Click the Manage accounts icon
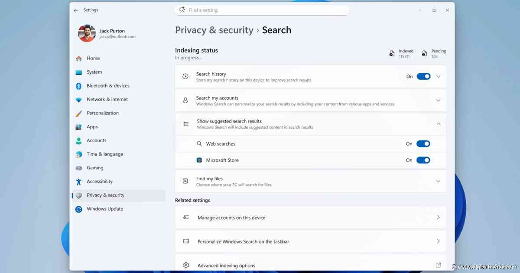Screen dimensions: 520x273 coord(186,218)
